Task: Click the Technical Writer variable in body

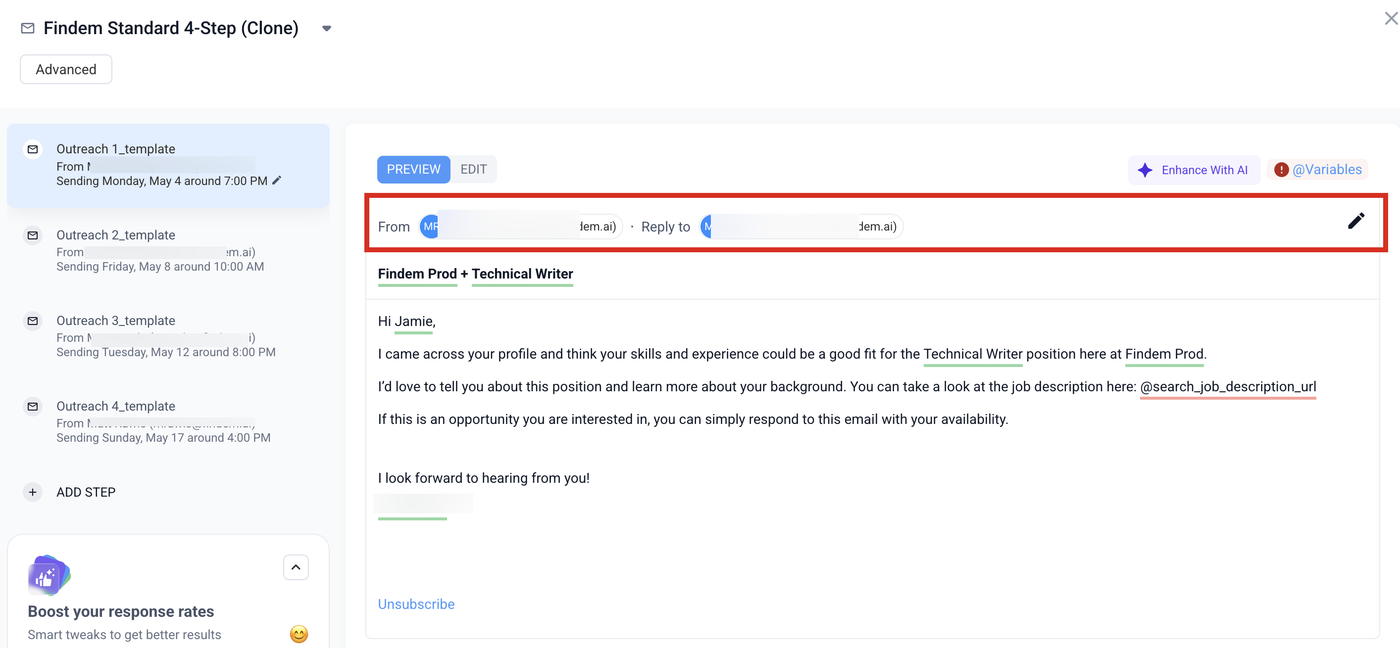Action: pos(973,354)
